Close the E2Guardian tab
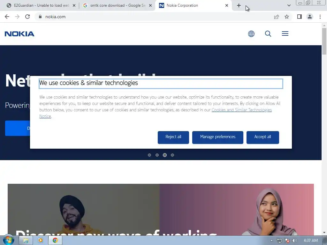 [x=74, y=6]
